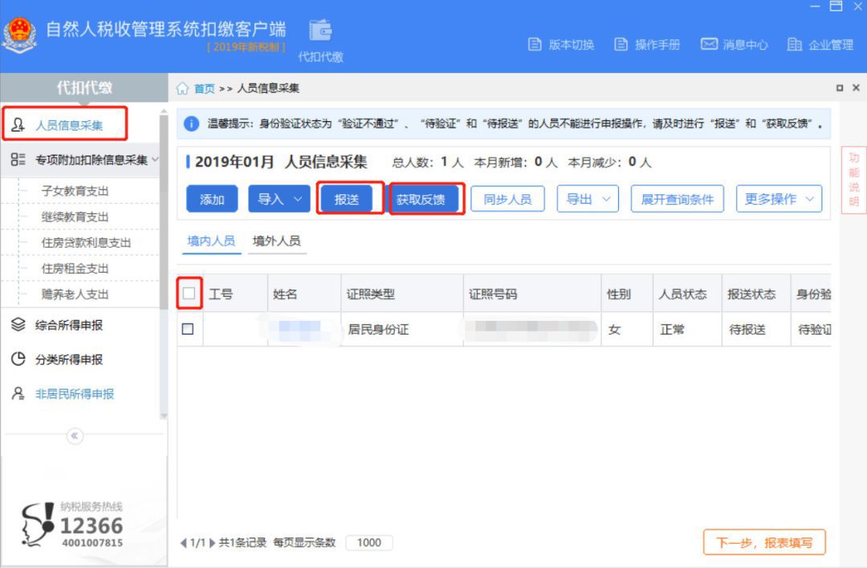Viewport: 867px width, 568px height.
Task: Click the home icon beside 首页 breadcrumb
Action: [x=184, y=88]
